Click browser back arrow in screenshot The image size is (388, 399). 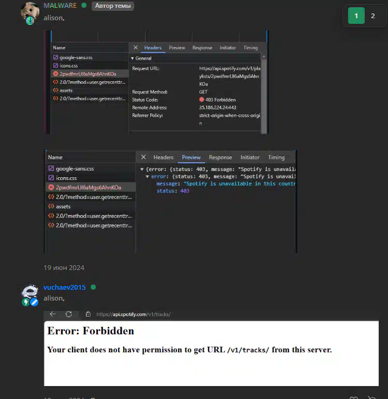(53, 314)
